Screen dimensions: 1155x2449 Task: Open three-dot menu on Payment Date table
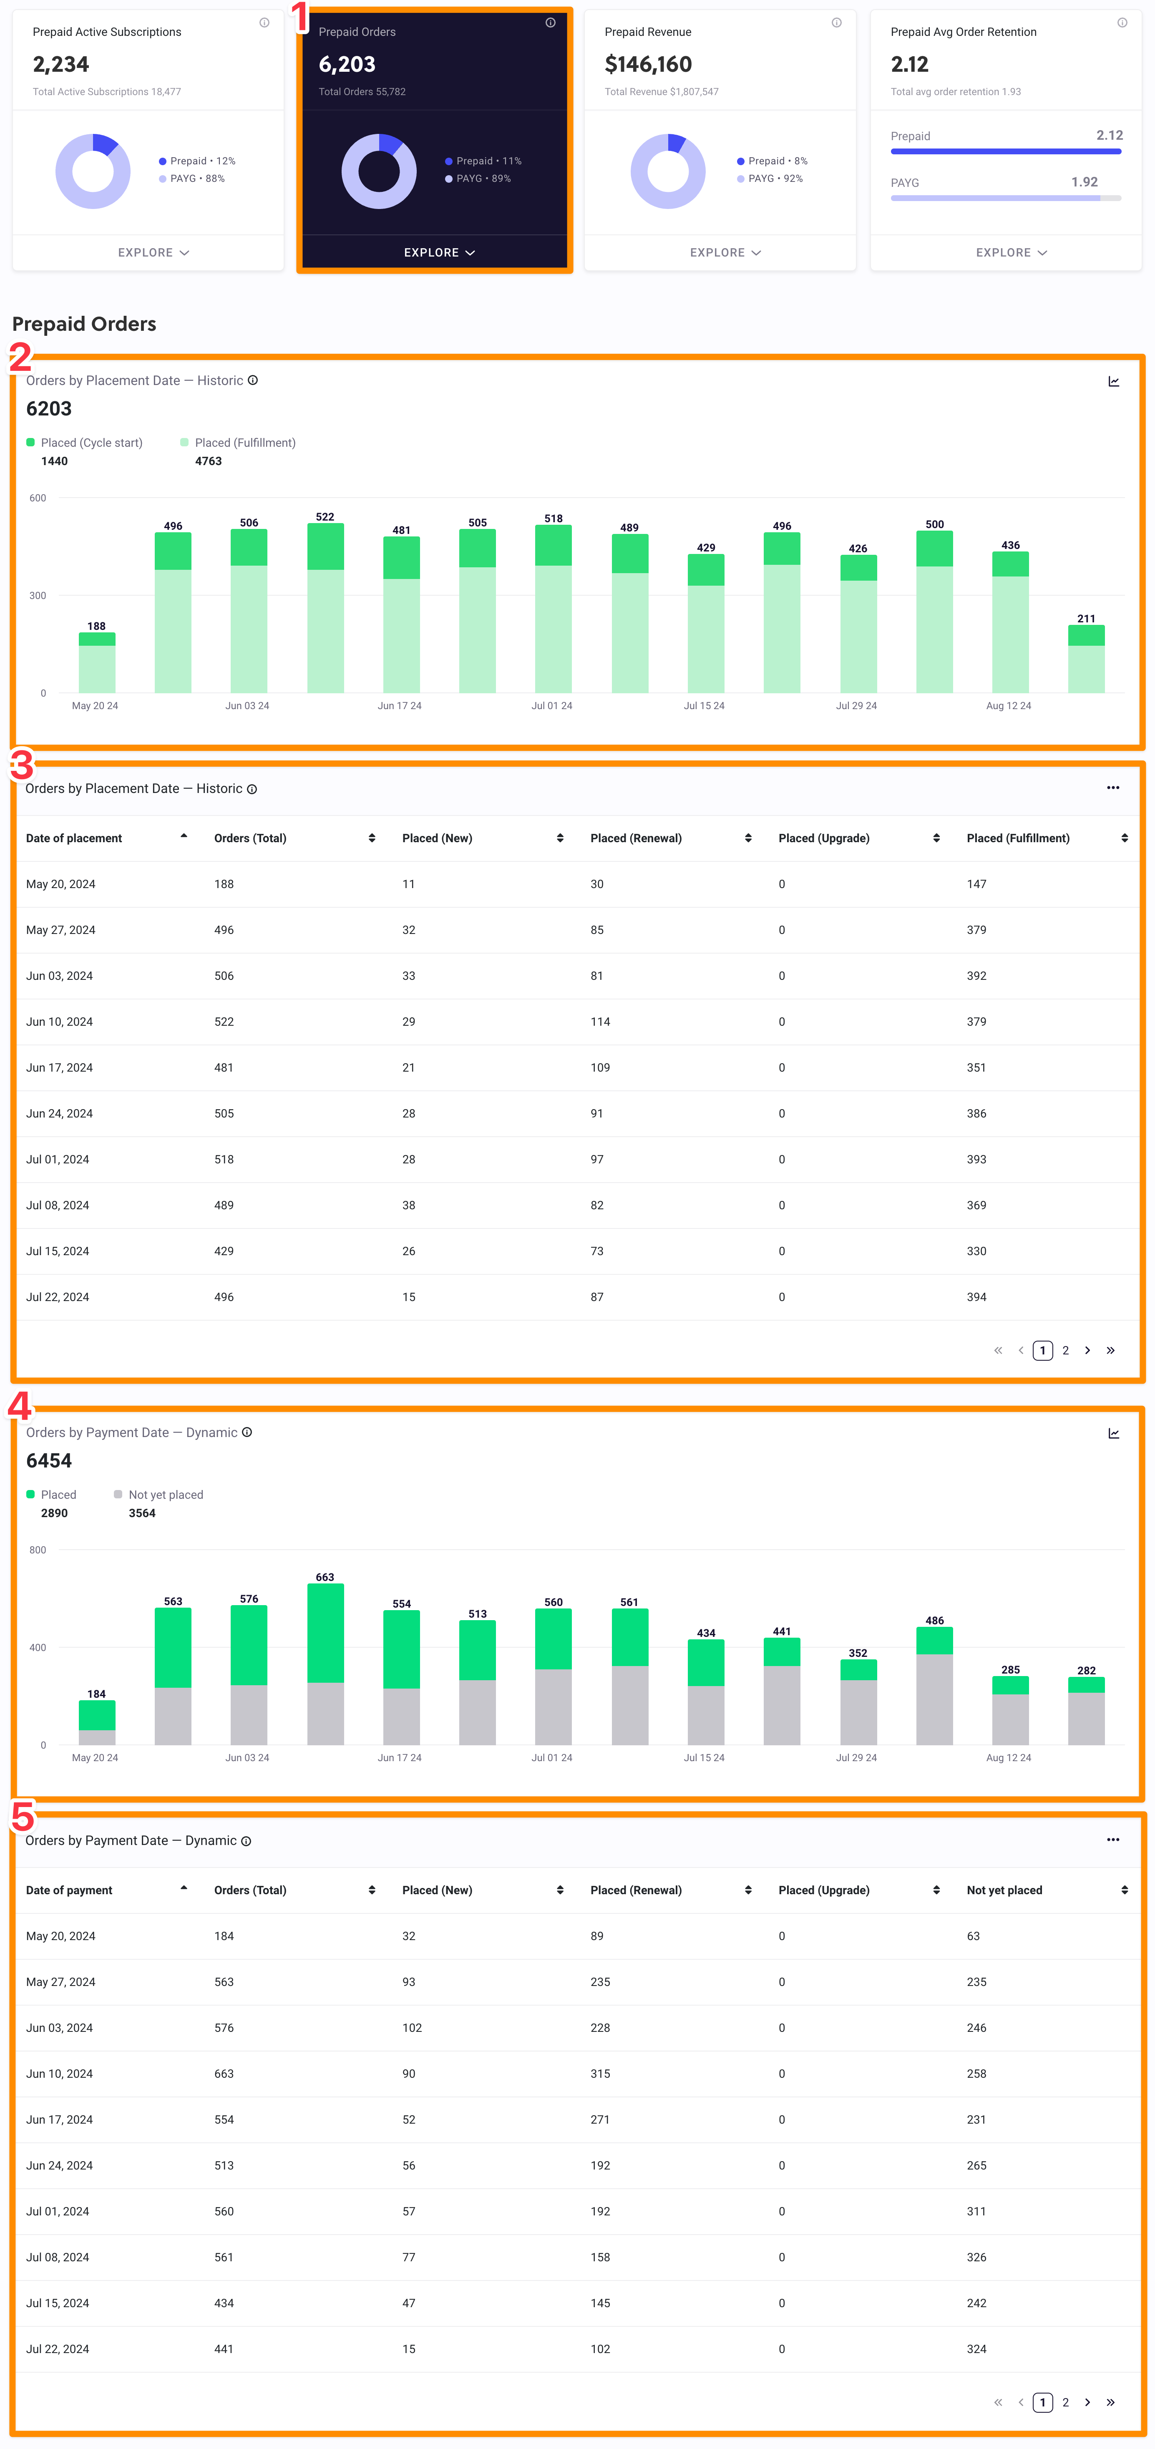point(1113,1840)
